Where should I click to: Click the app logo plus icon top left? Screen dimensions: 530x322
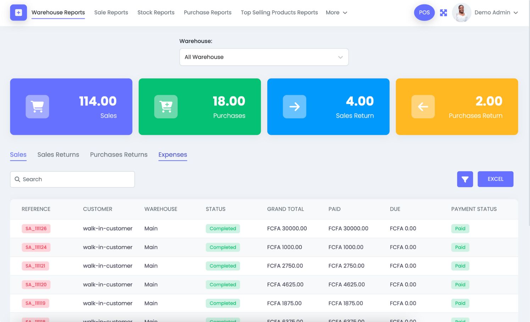(18, 12)
